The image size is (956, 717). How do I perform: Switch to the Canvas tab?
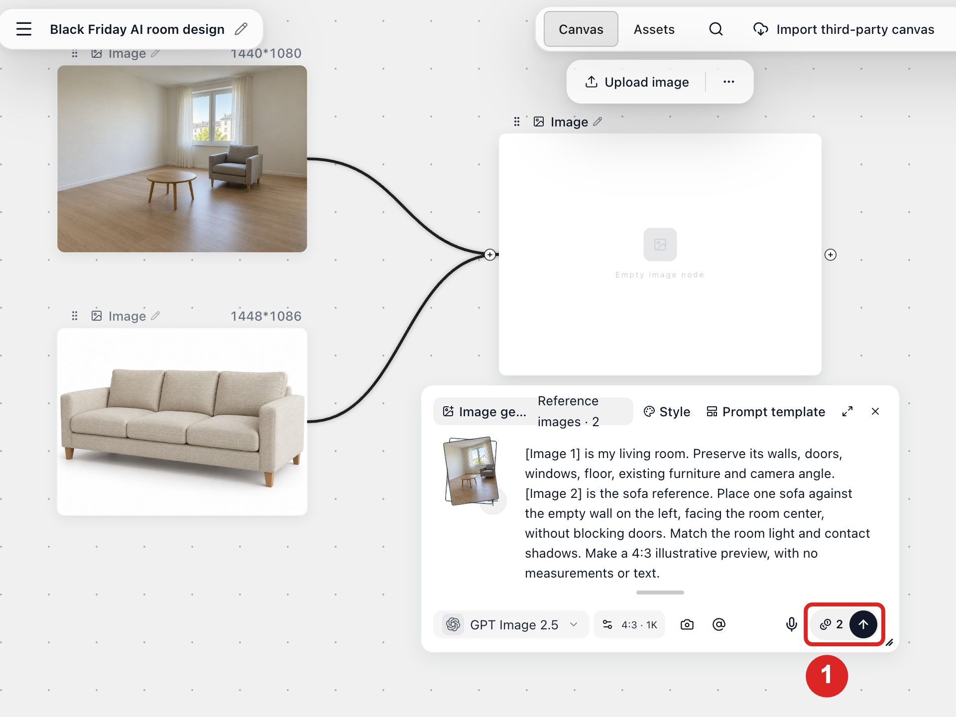(581, 29)
